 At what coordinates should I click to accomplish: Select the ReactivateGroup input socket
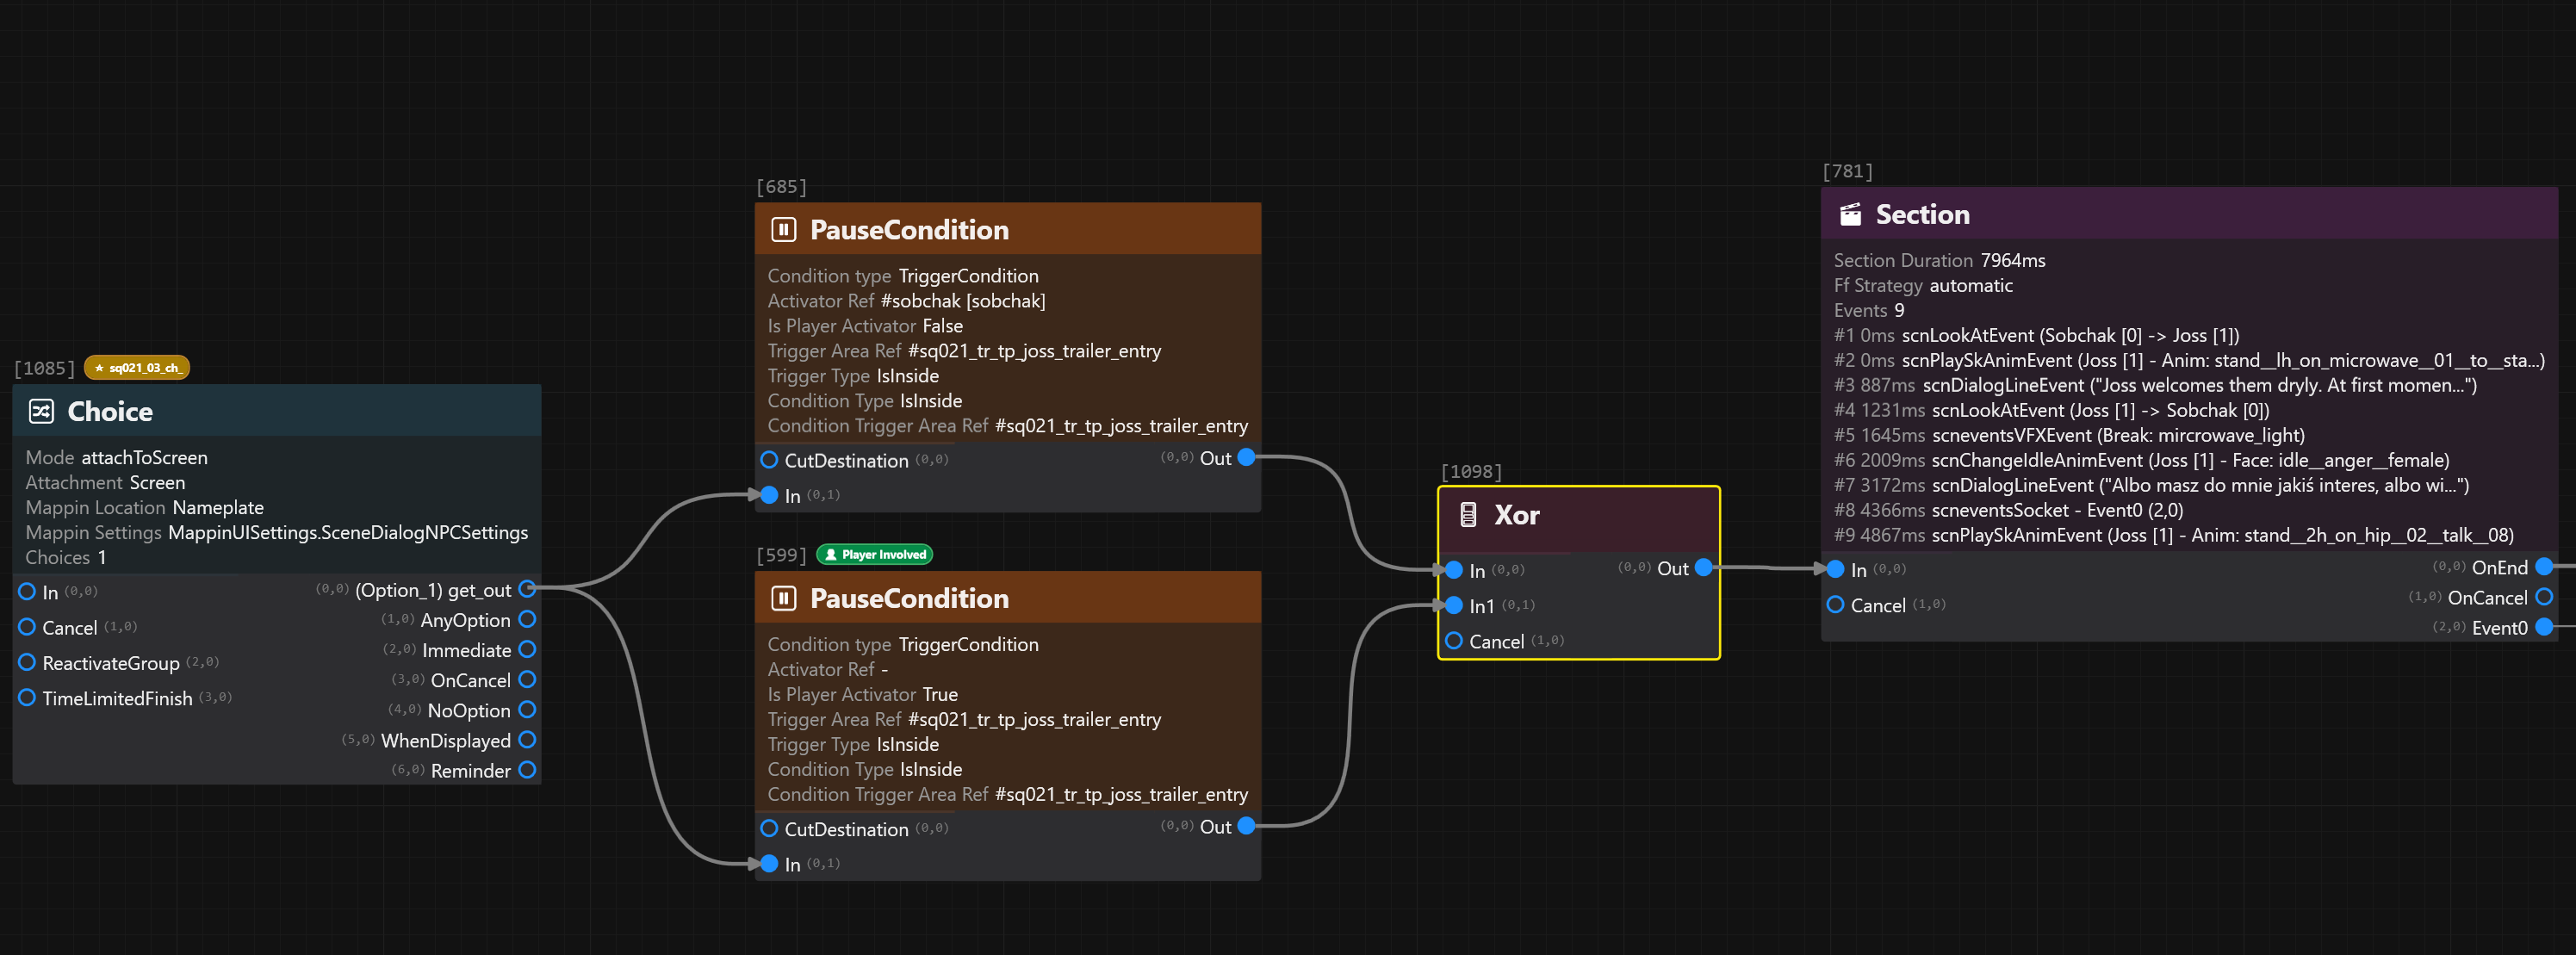(x=27, y=662)
